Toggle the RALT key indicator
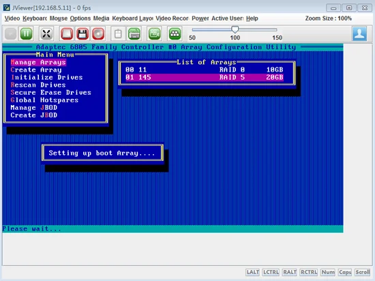The height and width of the screenshot is (281, 375). point(290,272)
